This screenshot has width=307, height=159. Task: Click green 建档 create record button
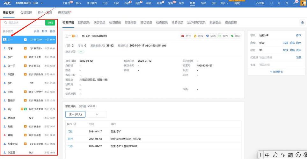[x=50, y=23]
